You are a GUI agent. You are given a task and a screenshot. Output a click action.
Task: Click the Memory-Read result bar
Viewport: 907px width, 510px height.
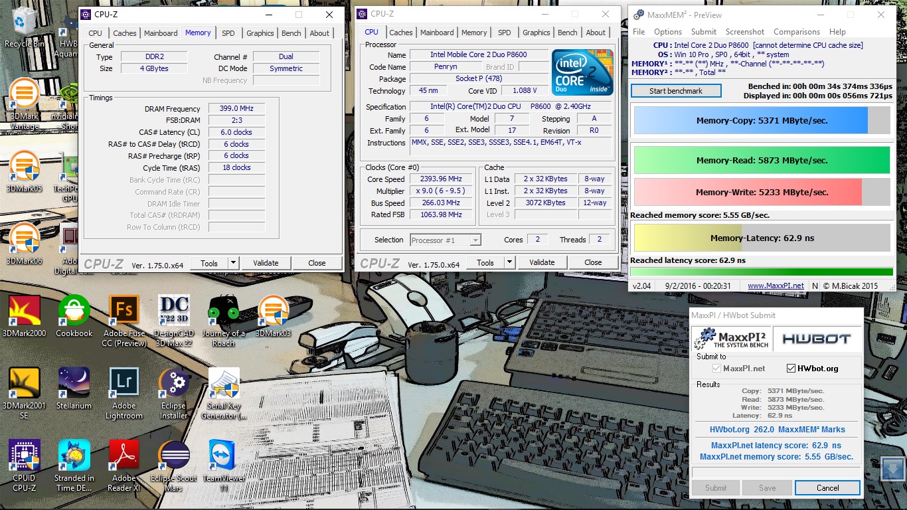pyautogui.click(x=762, y=160)
